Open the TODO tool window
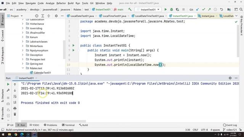244x137 pixels. (x=34, y=125)
